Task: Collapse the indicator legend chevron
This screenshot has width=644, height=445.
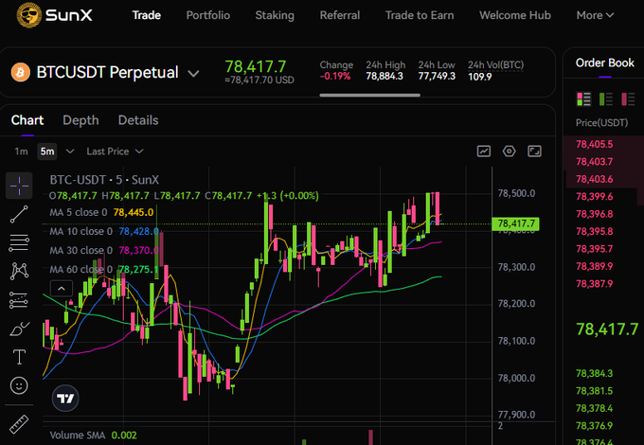Action: (x=62, y=289)
